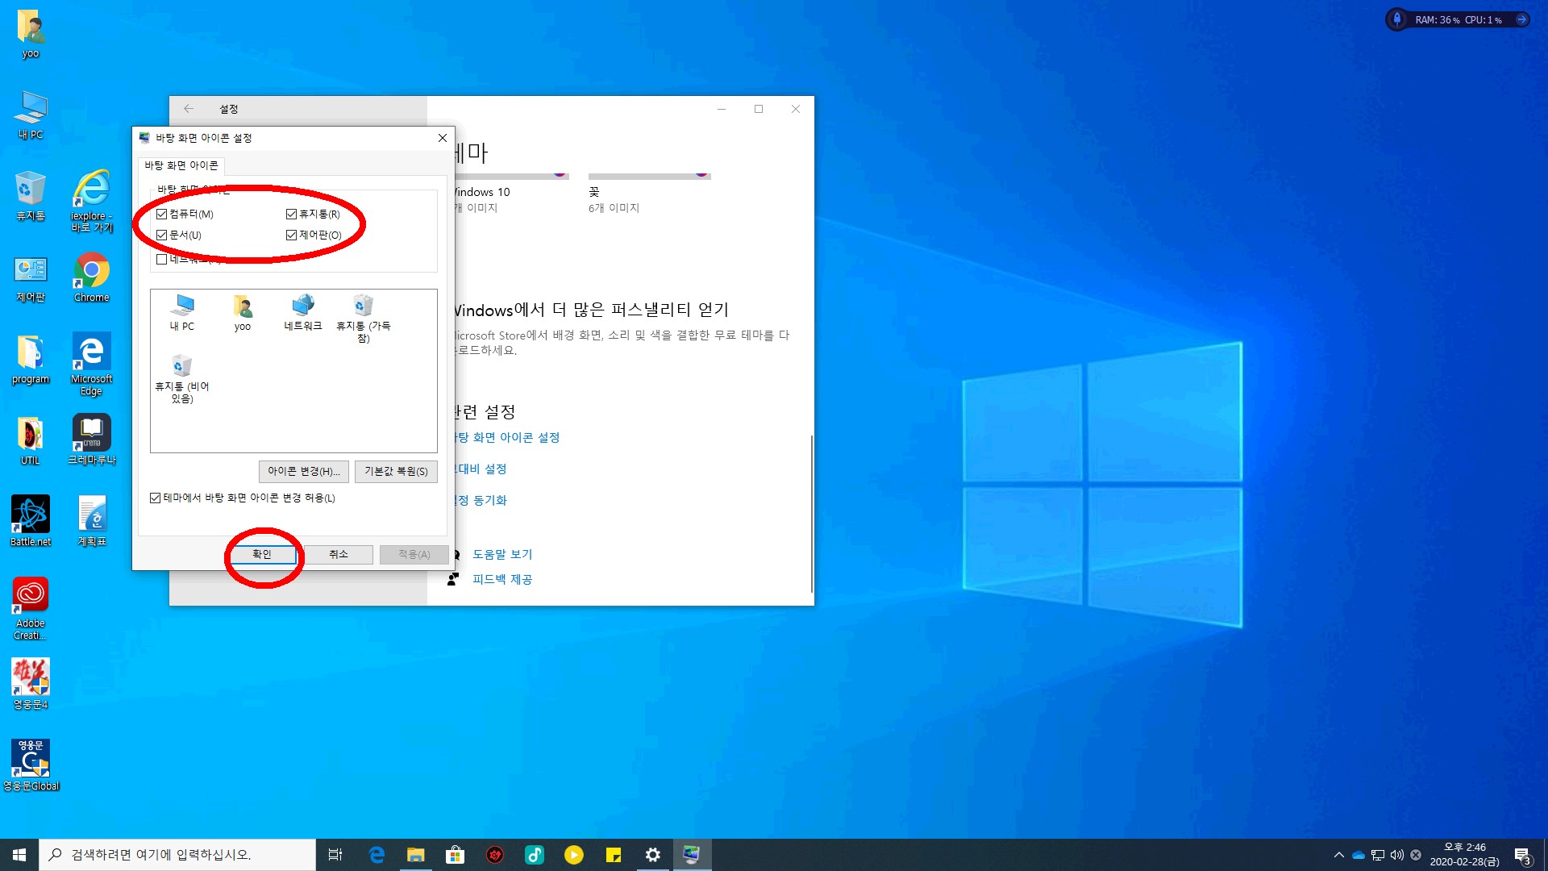
Task: Open File Explorer from the taskbar
Action: (x=416, y=855)
